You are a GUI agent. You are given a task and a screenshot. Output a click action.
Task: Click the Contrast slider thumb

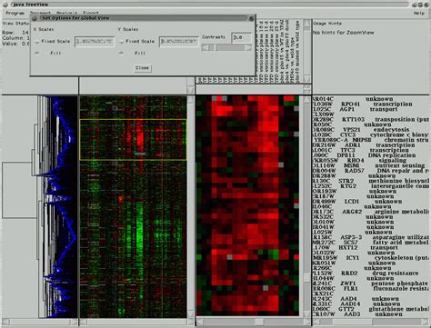(211, 48)
